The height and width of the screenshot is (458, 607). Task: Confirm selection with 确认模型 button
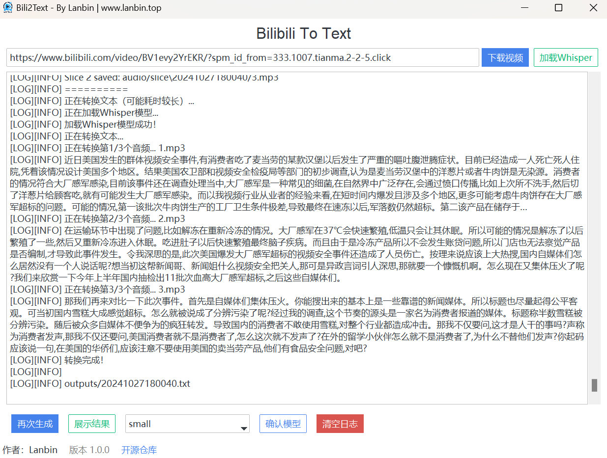(x=283, y=424)
